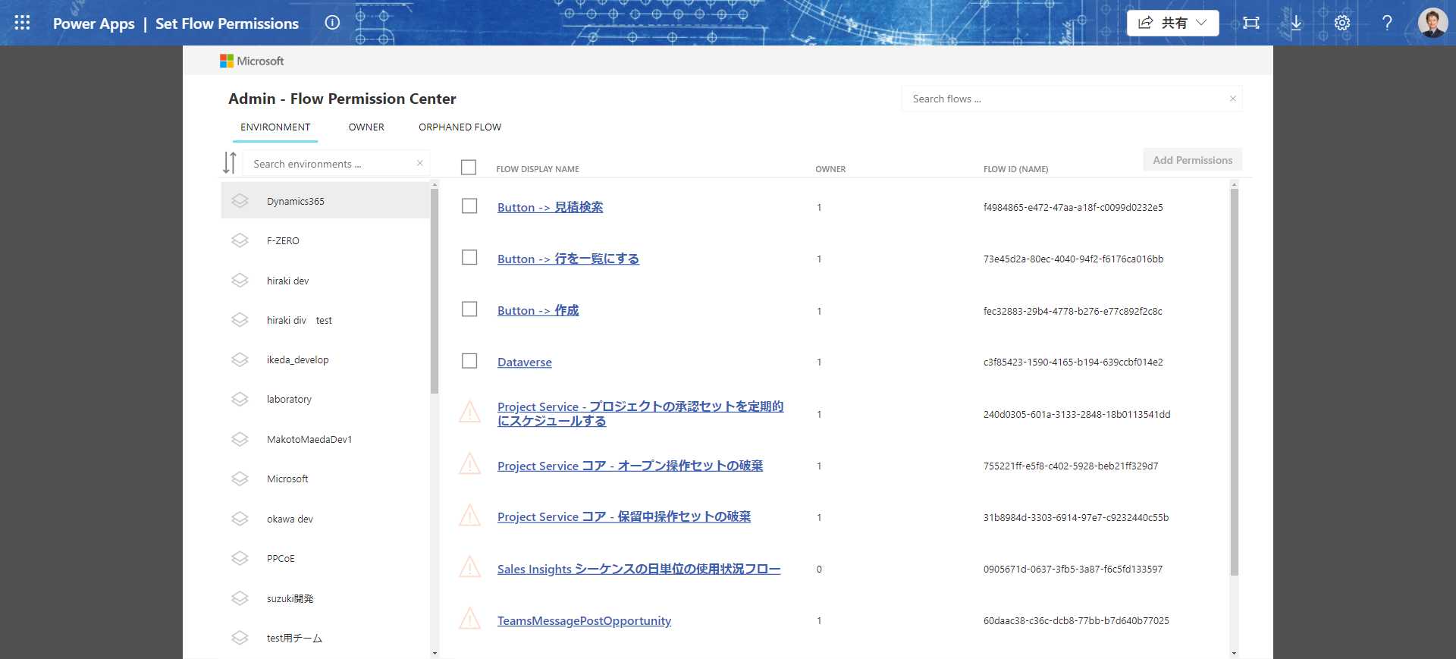Image resolution: width=1456 pixels, height=659 pixels.
Task: Click warning icon for 保留中操作セットの破棄 flow
Action: pos(470,516)
